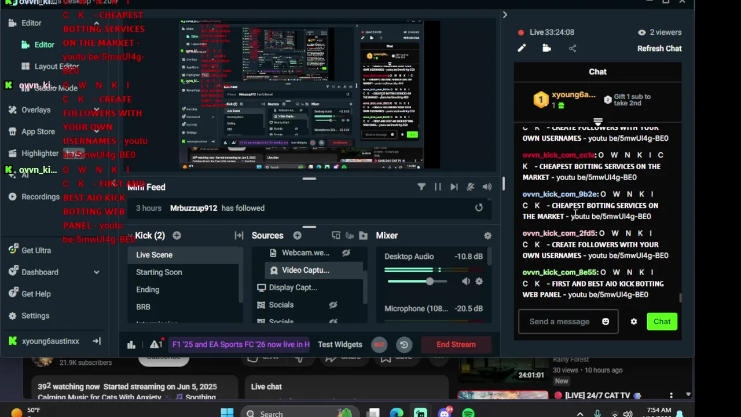Viewport: 741px width, 417px height.
Task: Toggle Dual Output icon in Sources header
Action: 336,235
